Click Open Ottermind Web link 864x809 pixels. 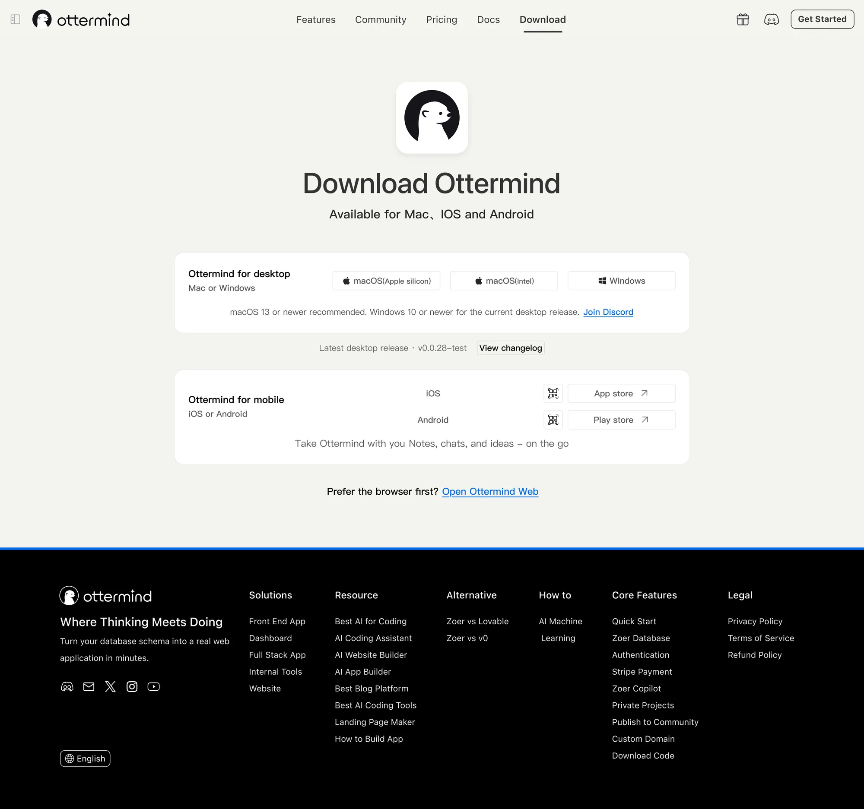(490, 492)
